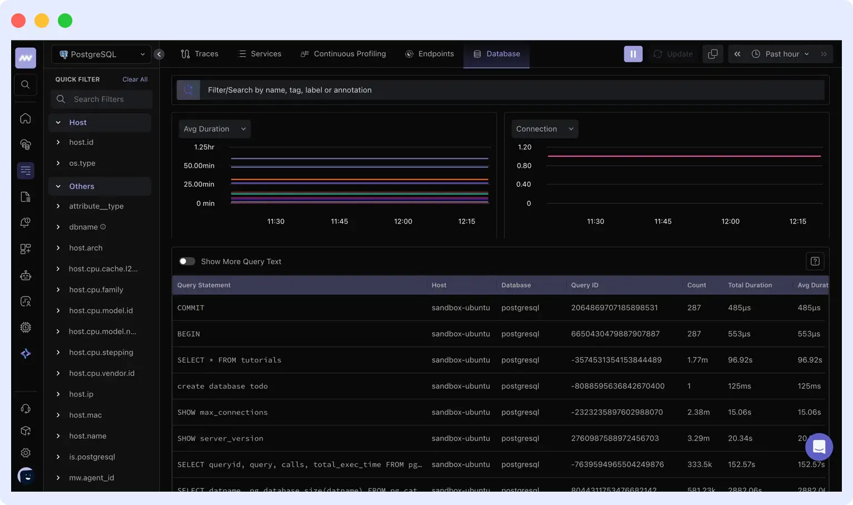This screenshot has width=853, height=505.
Task: Open the user avatar at sidebar bottom
Action: point(26,476)
